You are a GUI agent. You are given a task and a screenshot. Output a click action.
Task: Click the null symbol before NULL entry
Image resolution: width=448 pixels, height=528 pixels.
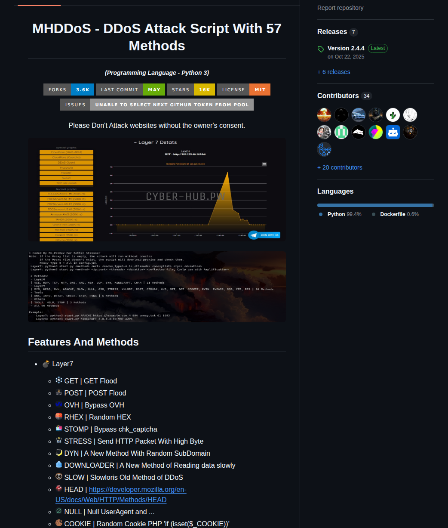59,511
